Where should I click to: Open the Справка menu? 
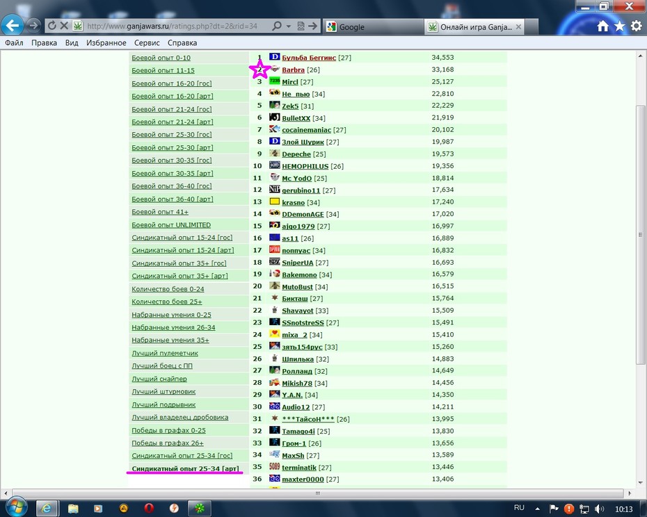point(182,43)
